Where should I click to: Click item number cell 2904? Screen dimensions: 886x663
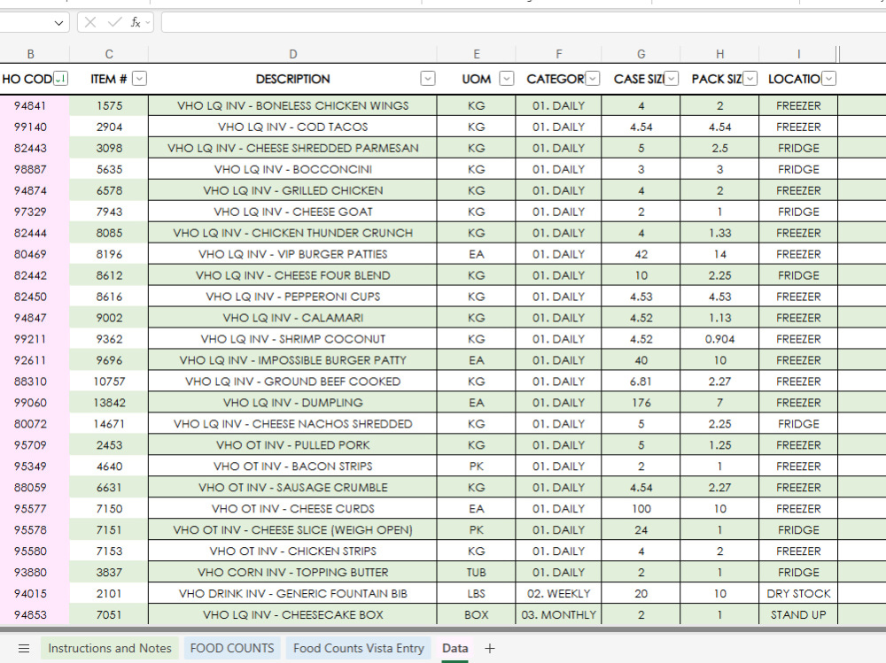tap(109, 127)
